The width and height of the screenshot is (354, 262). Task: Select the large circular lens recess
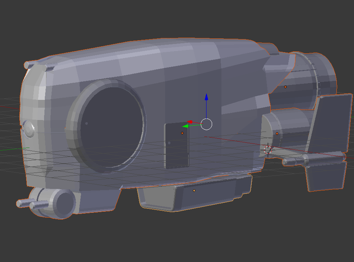pos(112,127)
